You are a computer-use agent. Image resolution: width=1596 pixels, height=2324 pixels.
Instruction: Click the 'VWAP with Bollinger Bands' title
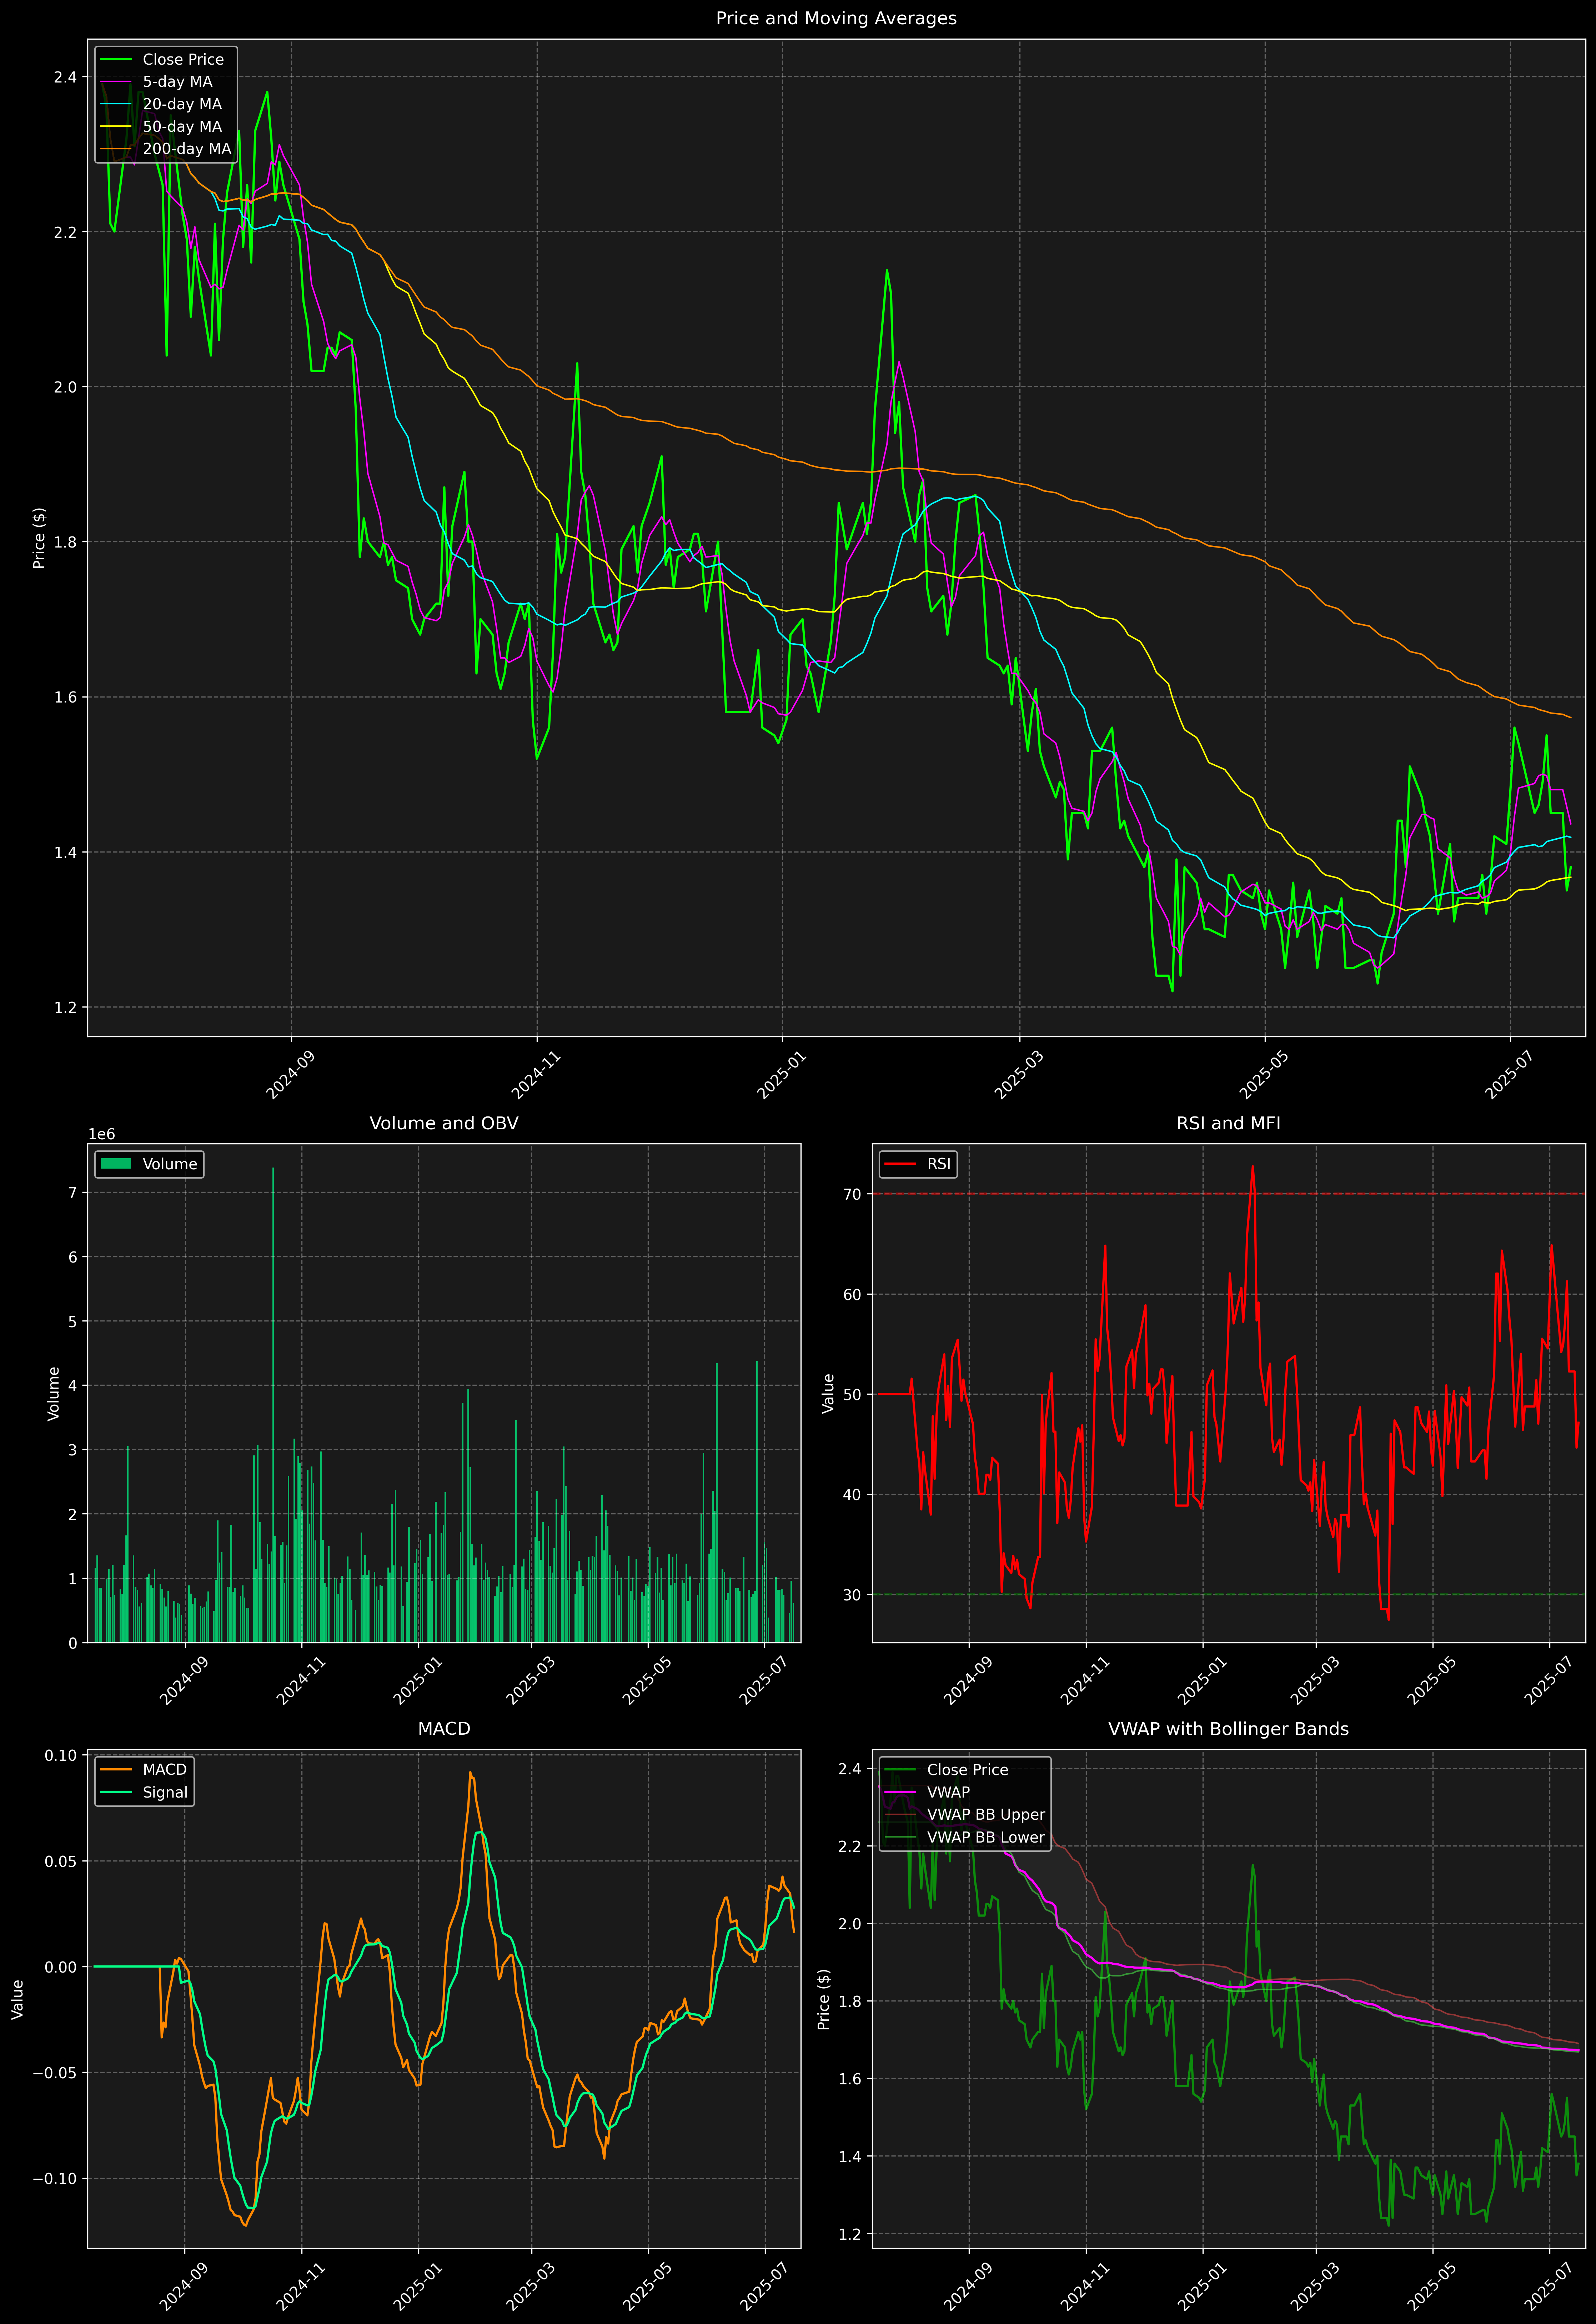[x=1228, y=1729]
